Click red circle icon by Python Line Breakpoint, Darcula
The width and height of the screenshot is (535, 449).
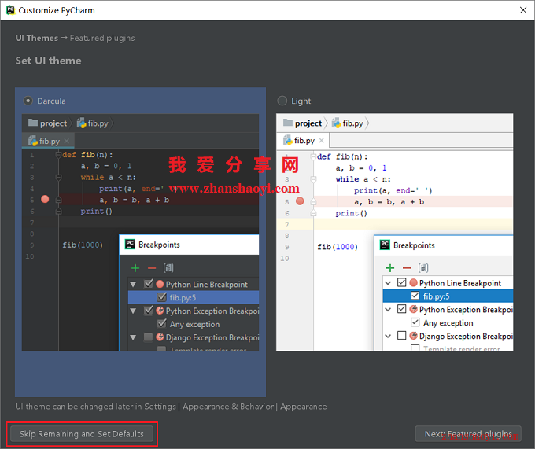(160, 284)
